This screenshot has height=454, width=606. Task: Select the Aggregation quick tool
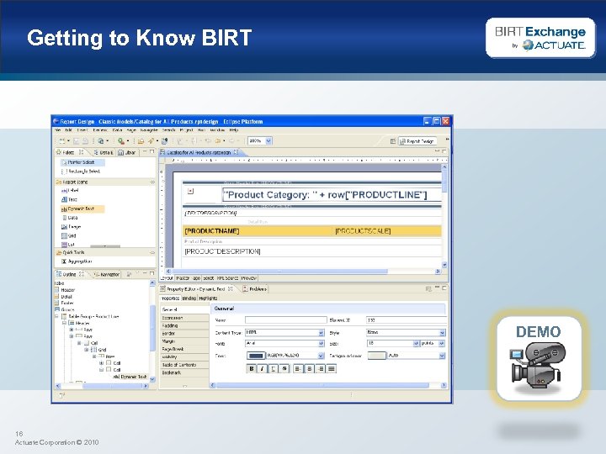tap(77, 261)
